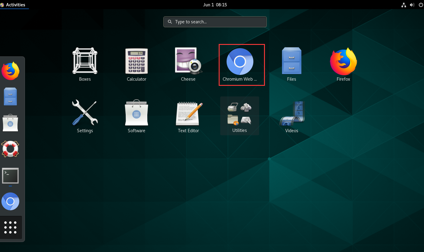
Task: Launch Firefox from the app grid
Action: click(343, 64)
